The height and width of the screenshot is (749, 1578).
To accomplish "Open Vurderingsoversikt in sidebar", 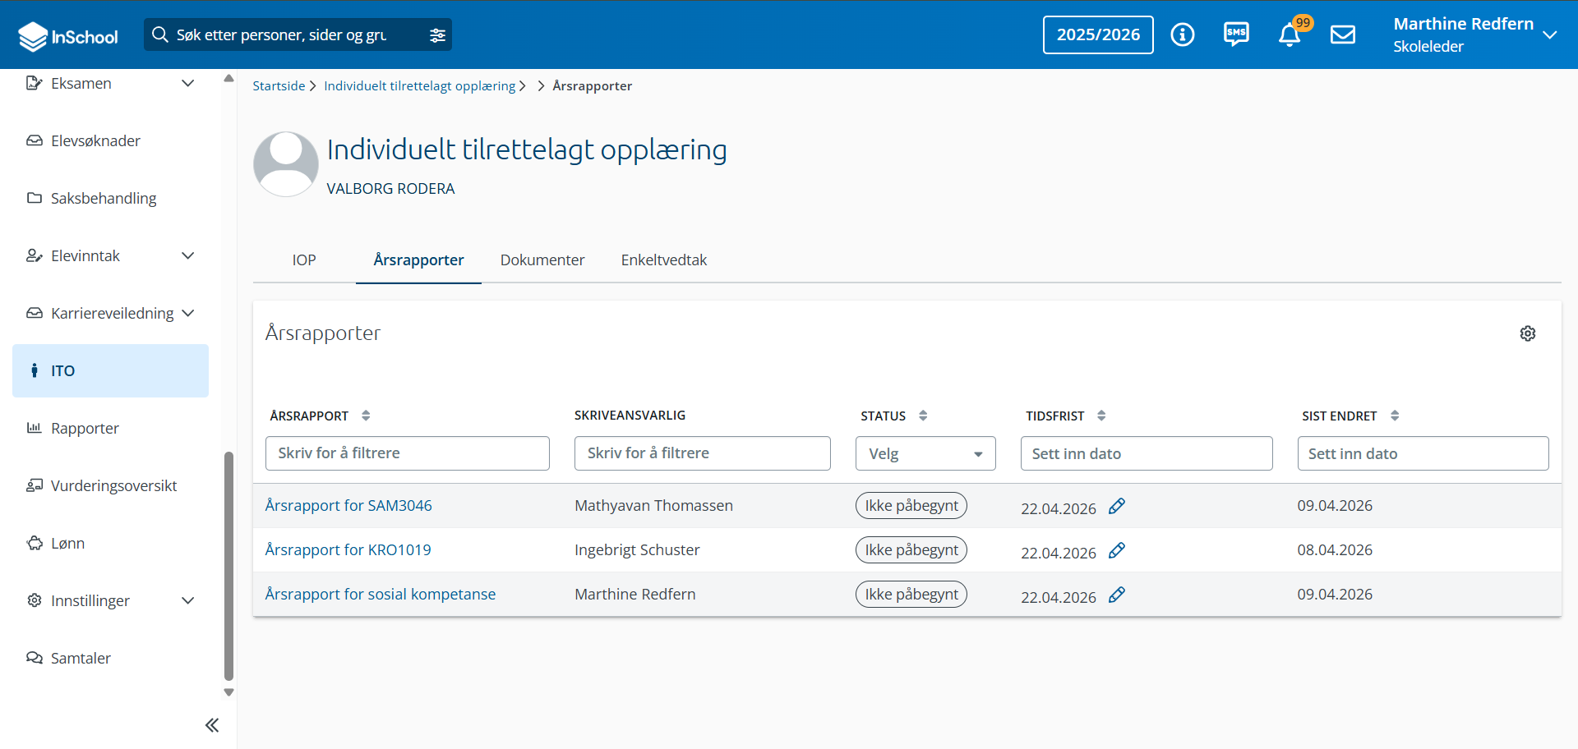I will [x=113, y=486].
